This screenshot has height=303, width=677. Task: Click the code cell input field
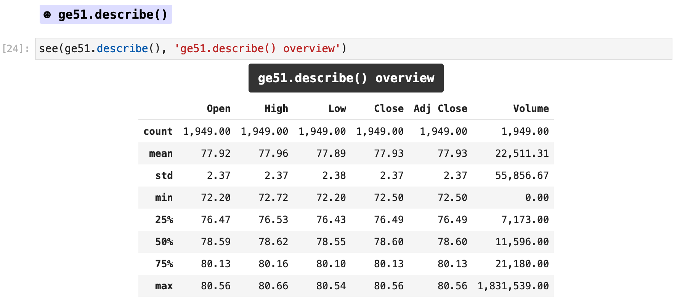(353, 49)
